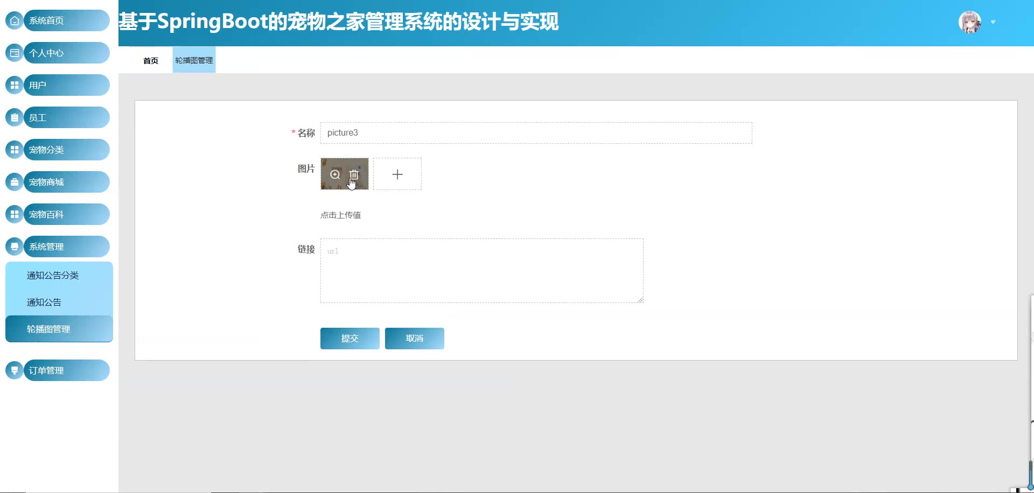This screenshot has height=493, width=1034.
Task: Click the plus icon to upload an image
Action: point(397,174)
